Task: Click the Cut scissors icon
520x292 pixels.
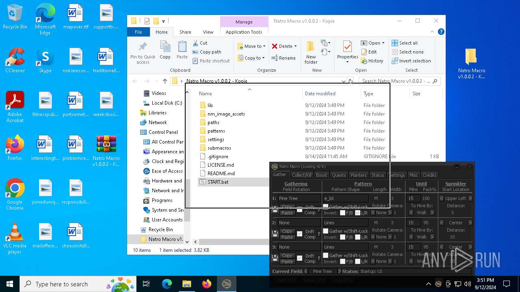Action: click(x=195, y=43)
